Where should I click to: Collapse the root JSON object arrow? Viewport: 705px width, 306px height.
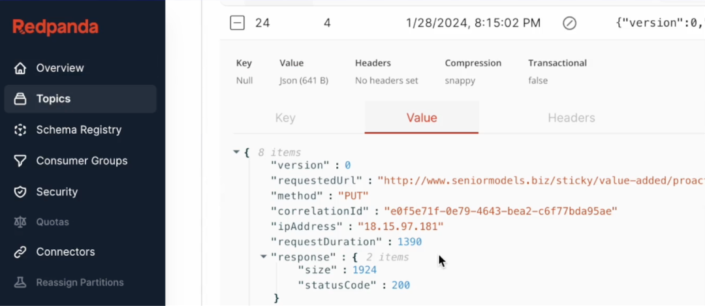(236, 152)
